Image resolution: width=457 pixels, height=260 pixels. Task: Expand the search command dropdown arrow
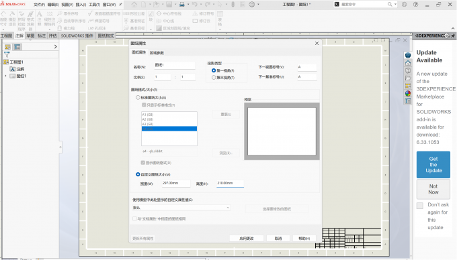(x=395, y=5)
